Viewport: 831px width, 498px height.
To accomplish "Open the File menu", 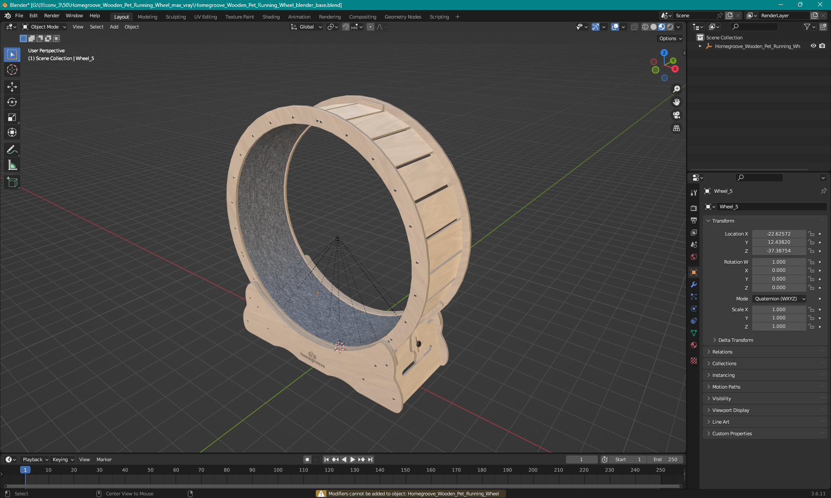I will click(19, 16).
